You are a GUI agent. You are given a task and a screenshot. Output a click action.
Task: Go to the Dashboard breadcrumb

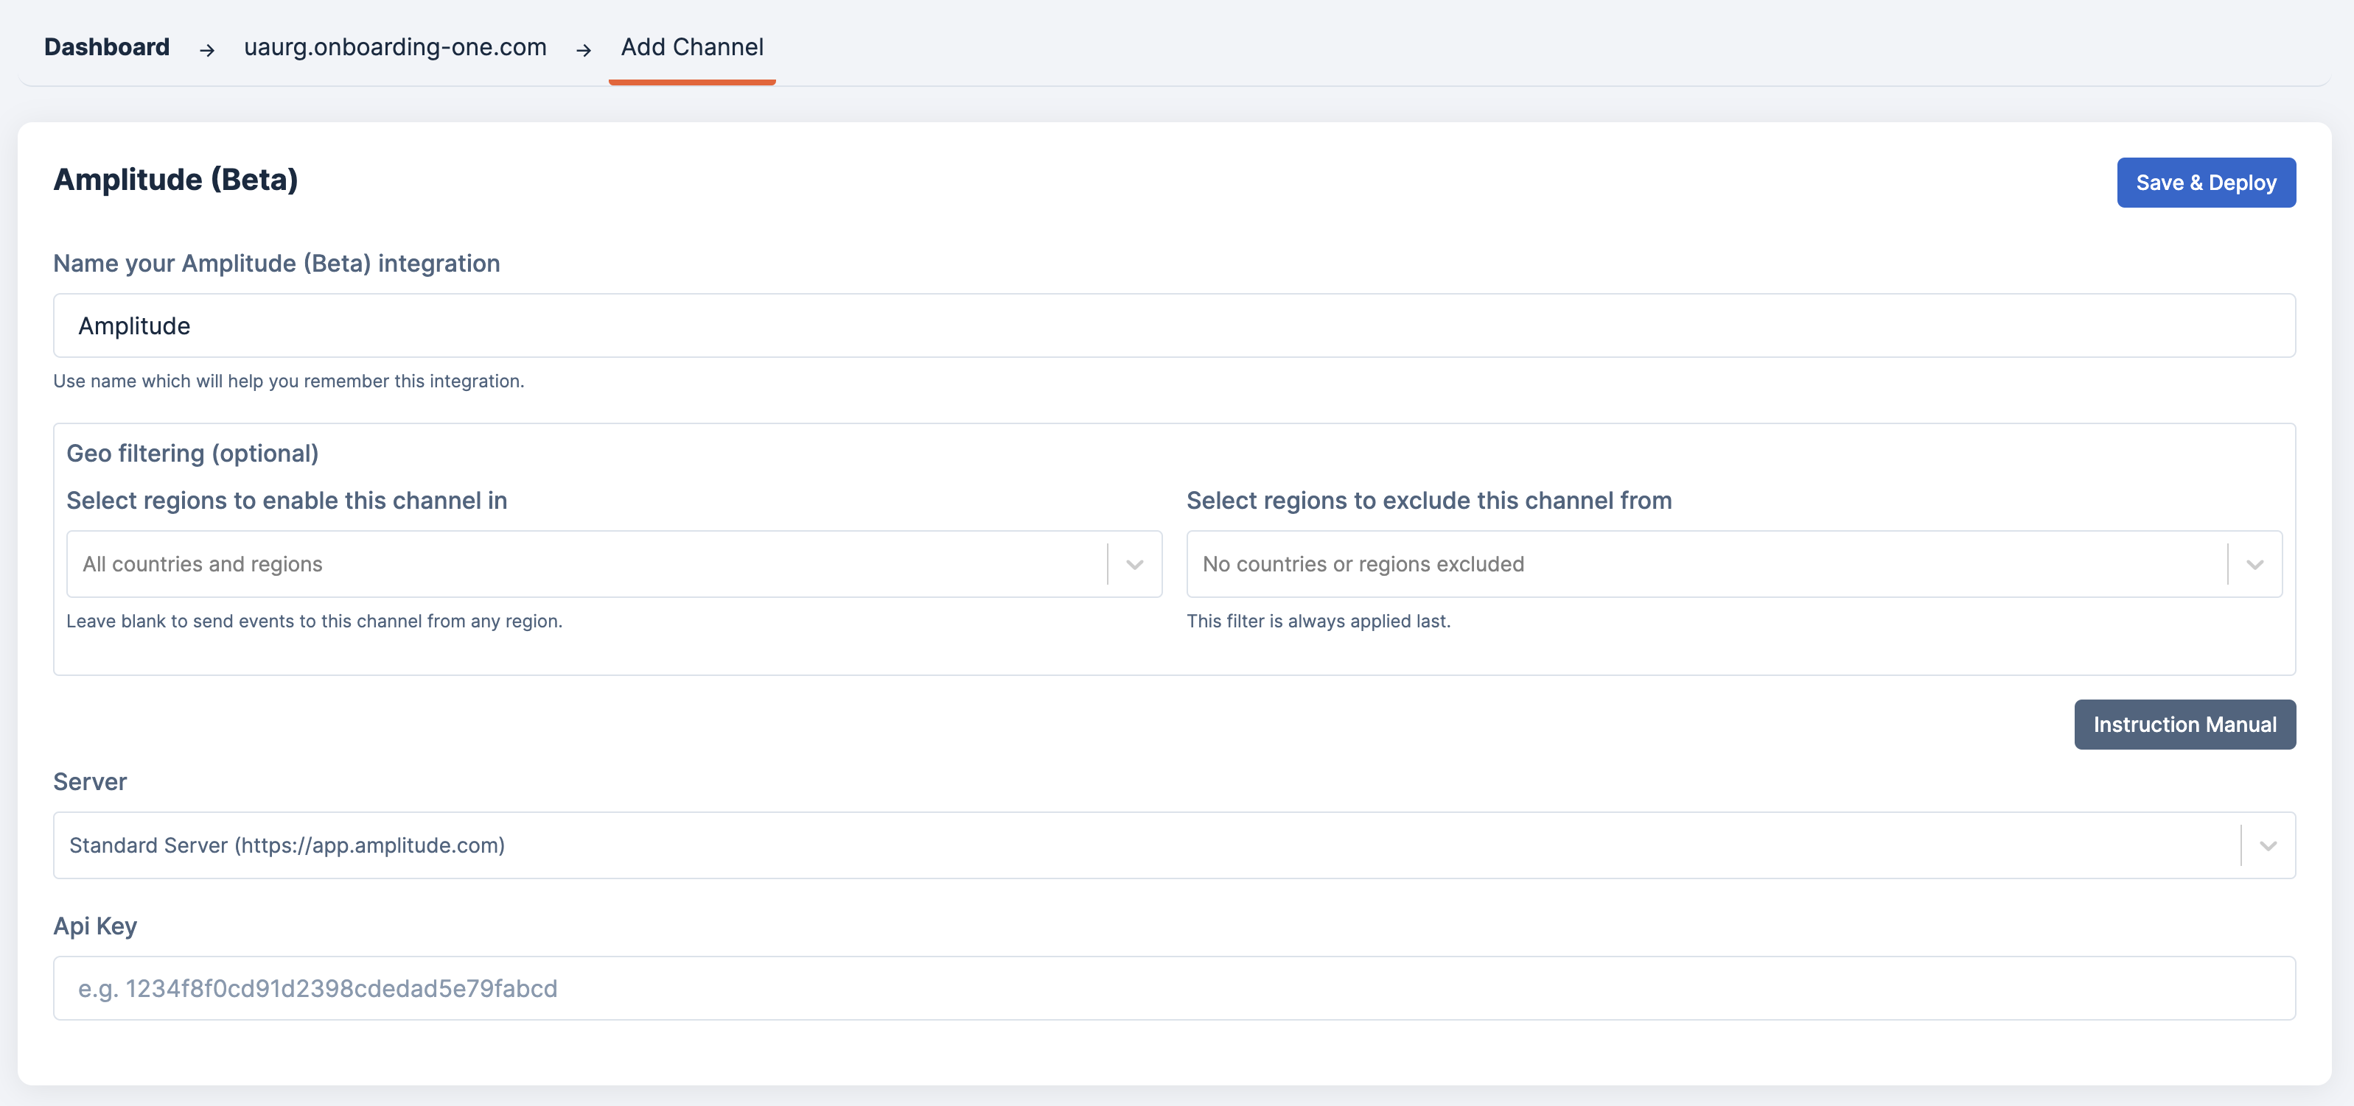click(x=107, y=47)
